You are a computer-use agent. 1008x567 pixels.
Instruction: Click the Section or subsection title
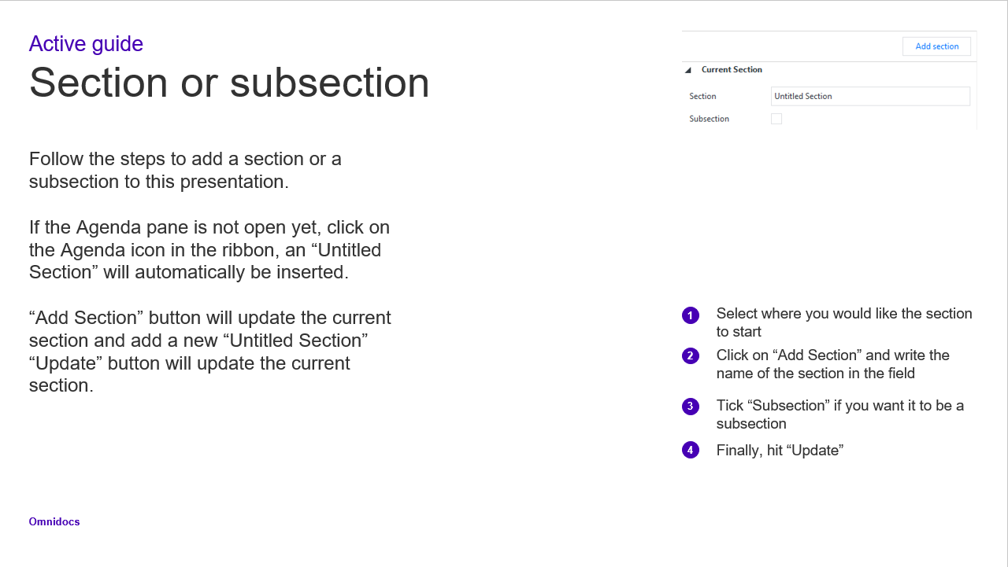coord(229,83)
